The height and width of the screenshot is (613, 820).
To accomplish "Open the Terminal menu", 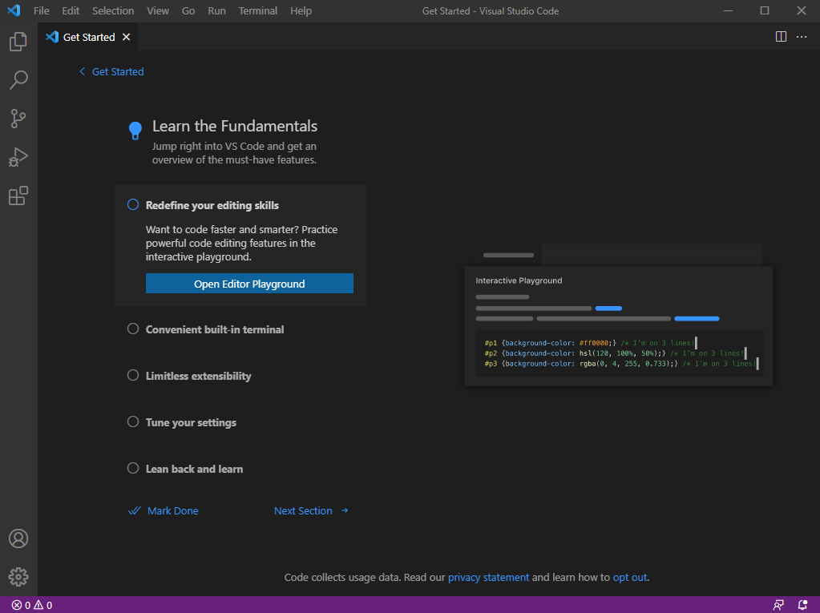I will click(258, 10).
